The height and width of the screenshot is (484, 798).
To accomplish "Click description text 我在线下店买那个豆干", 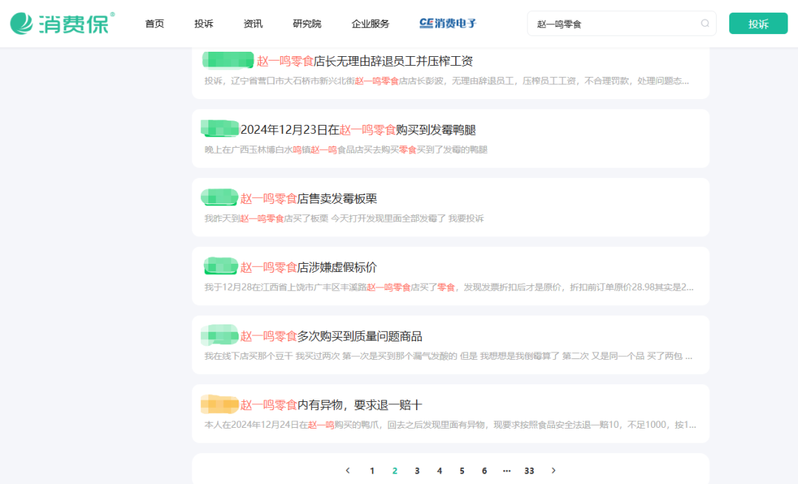I will coord(448,355).
